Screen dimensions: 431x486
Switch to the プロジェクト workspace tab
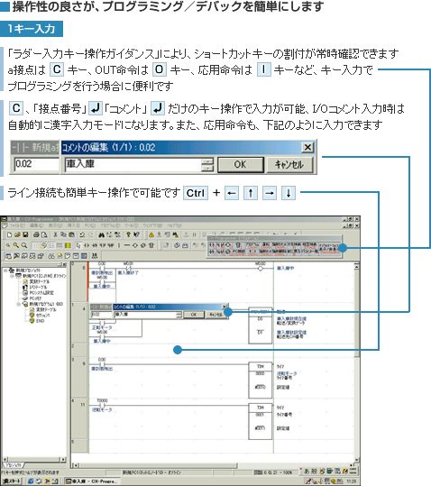[13, 465]
